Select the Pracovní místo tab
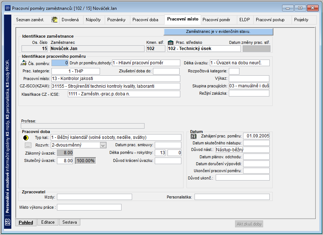The width and height of the screenshot is (323, 235). [183, 19]
